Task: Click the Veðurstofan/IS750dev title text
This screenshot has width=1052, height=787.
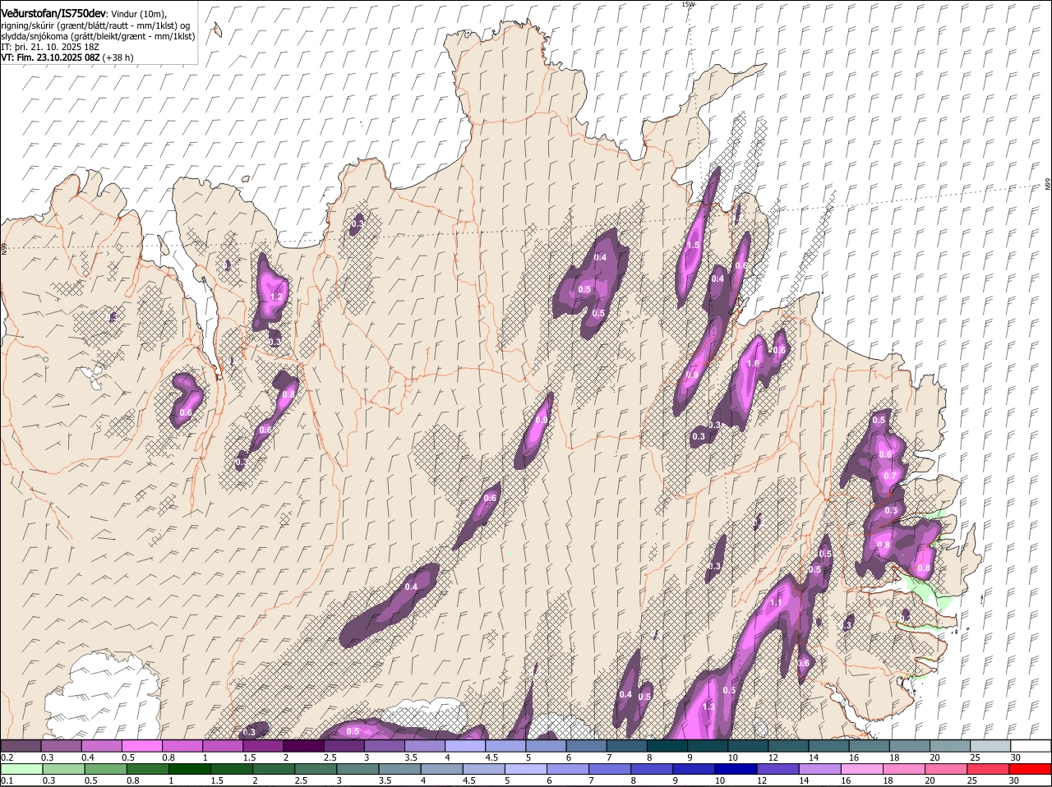Action: click(53, 14)
